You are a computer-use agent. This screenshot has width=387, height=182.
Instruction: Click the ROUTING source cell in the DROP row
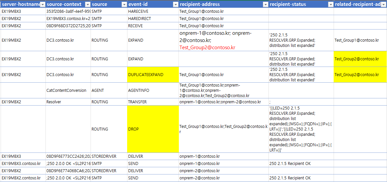[x=109, y=129]
